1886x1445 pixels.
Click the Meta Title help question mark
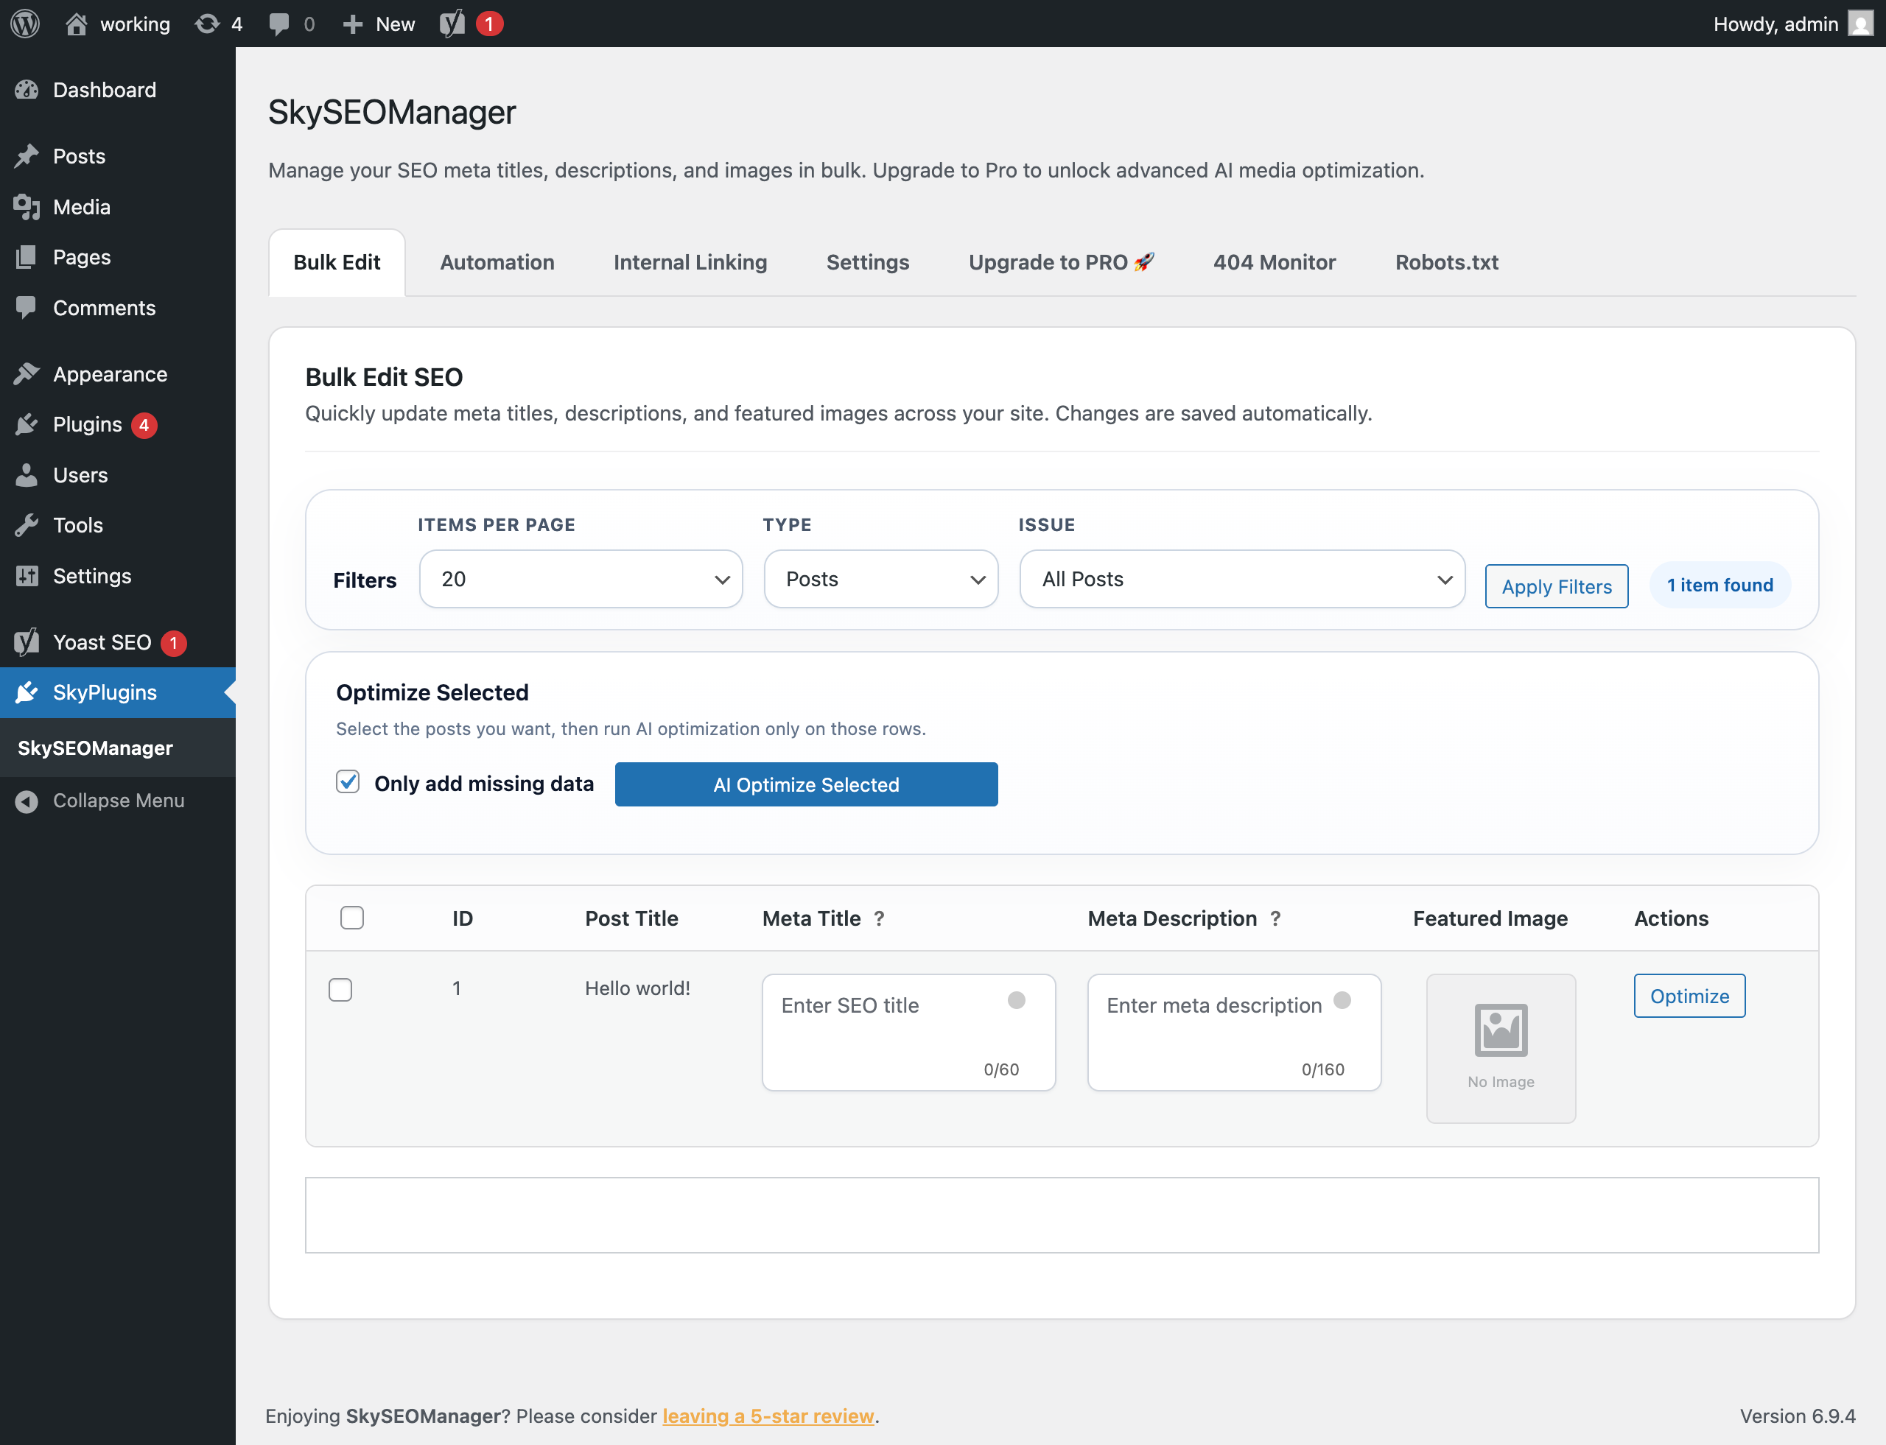(x=878, y=918)
